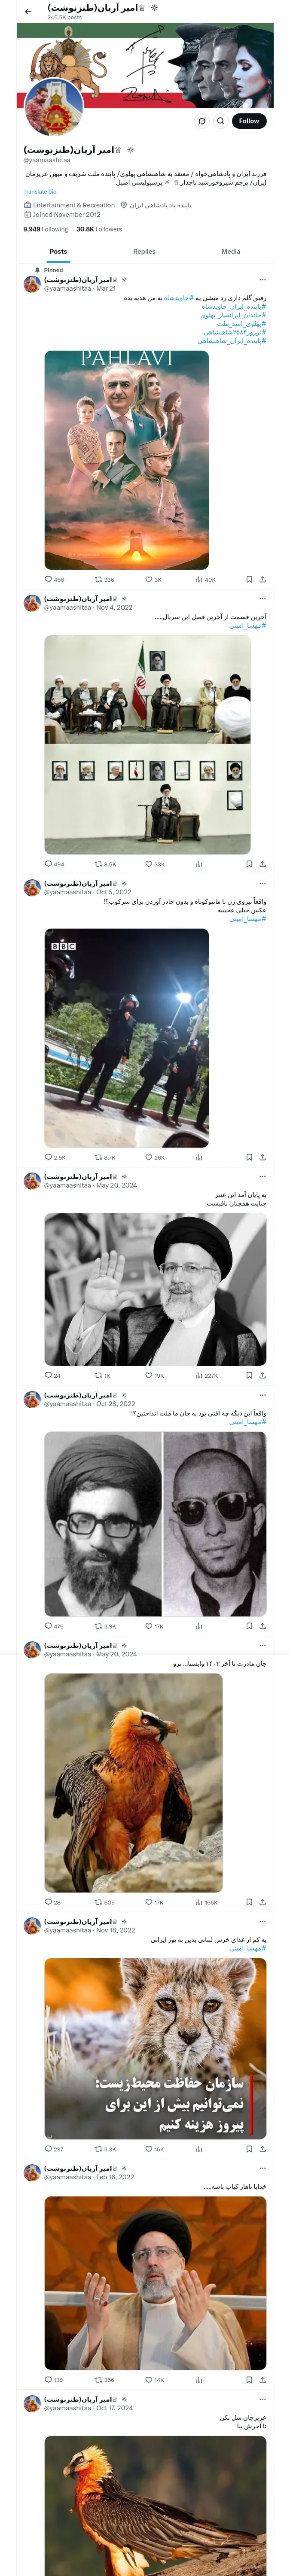Expand options for first May 20, 2024 post

[263, 1177]
